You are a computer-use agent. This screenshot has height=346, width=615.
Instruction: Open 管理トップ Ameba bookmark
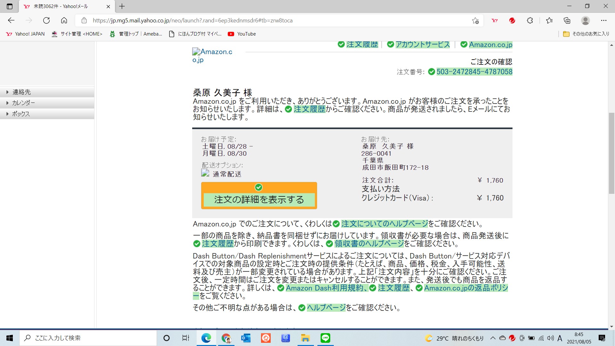pos(136,34)
